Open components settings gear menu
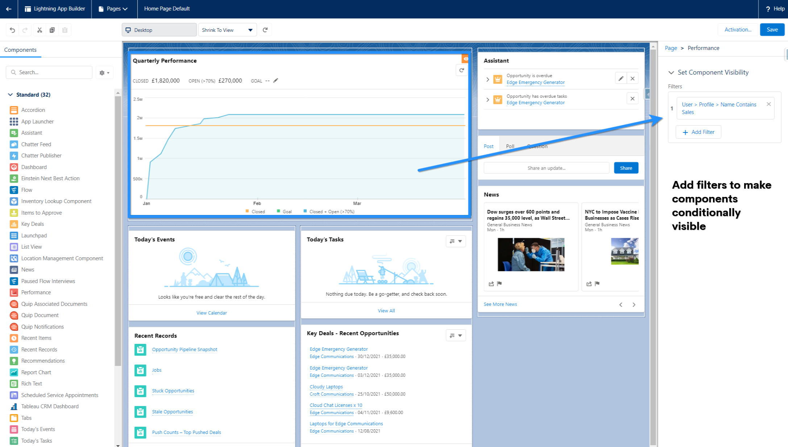788x447 pixels. [104, 73]
